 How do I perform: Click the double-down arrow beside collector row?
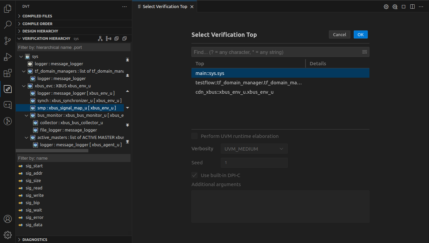pyautogui.click(x=127, y=125)
